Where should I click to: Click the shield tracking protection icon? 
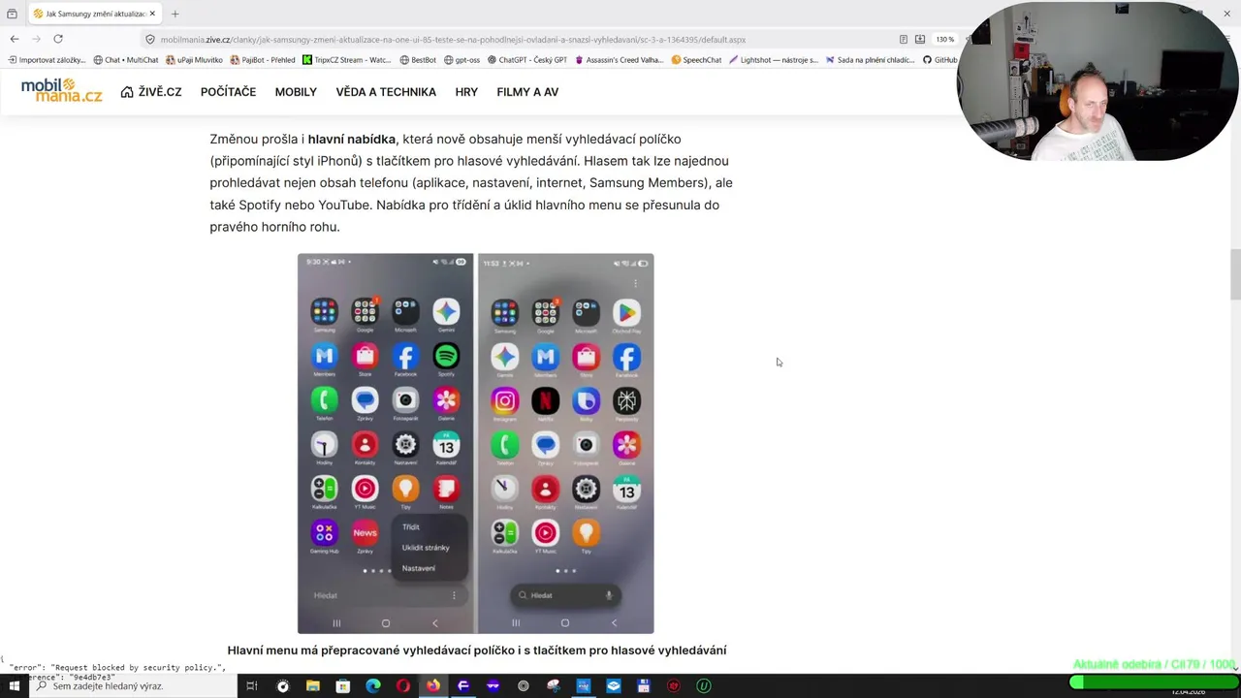pos(150,40)
